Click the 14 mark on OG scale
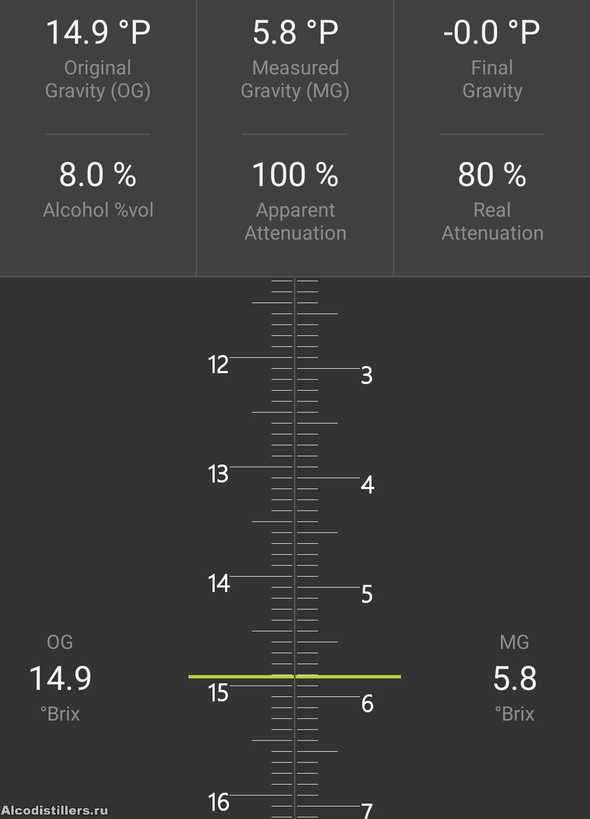This screenshot has width=590, height=819. pyautogui.click(x=219, y=583)
